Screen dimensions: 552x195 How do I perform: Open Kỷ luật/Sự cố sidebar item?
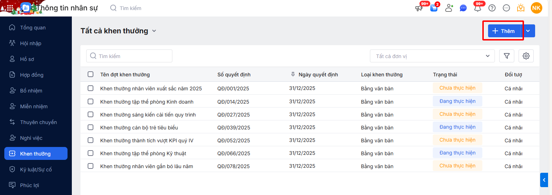coord(36,170)
